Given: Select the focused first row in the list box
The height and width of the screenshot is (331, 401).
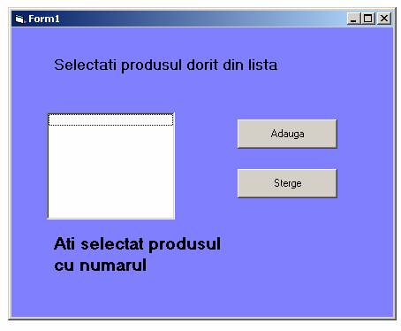Looking at the screenshot, I should tap(110, 119).
